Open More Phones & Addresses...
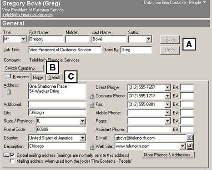The height and width of the screenshot is (170, 212). point(169,155)
